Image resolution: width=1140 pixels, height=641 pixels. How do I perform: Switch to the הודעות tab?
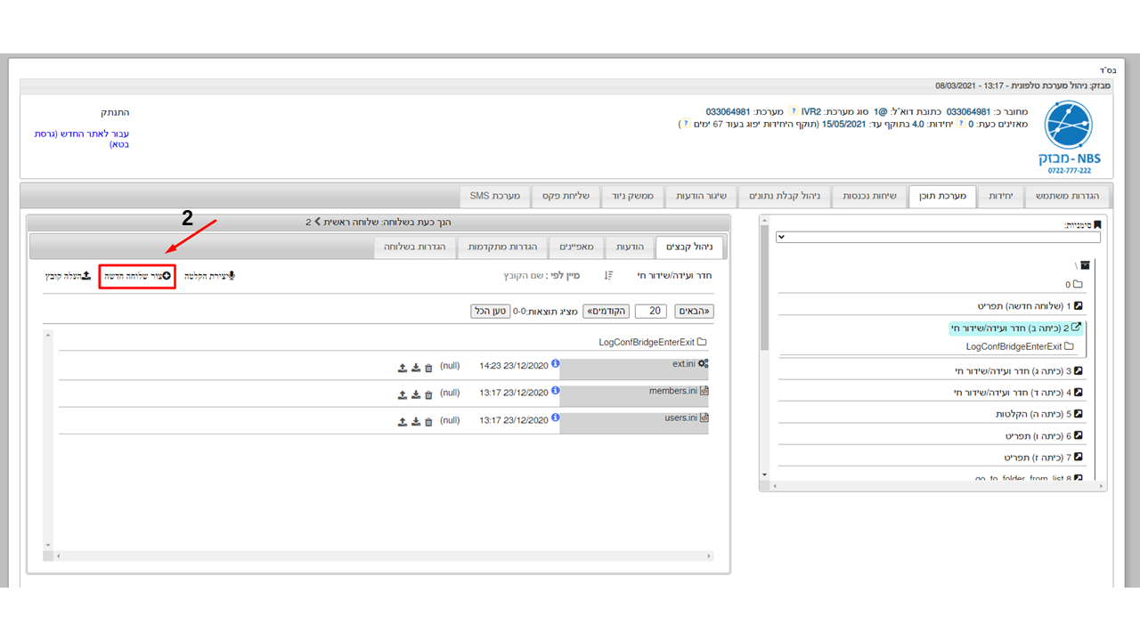[630, 247]
